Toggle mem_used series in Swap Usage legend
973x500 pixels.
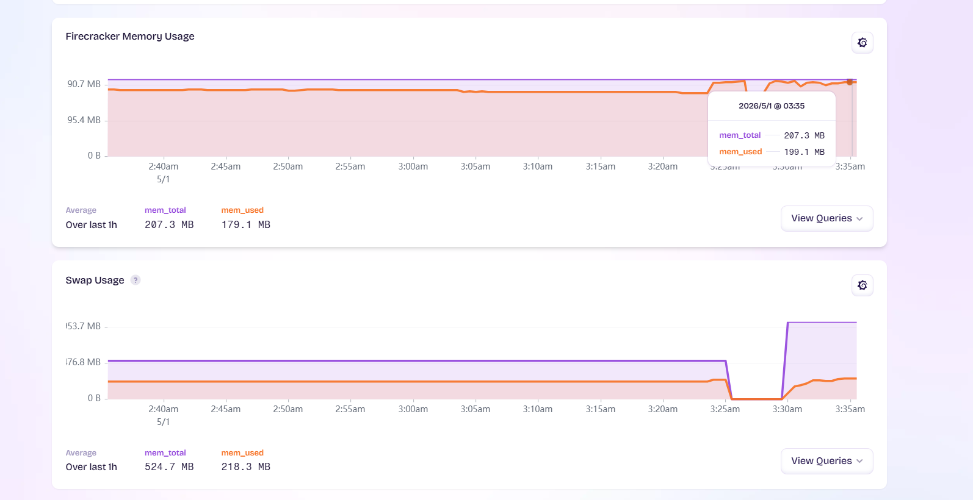pyautogui.click(x=242, y=453)
